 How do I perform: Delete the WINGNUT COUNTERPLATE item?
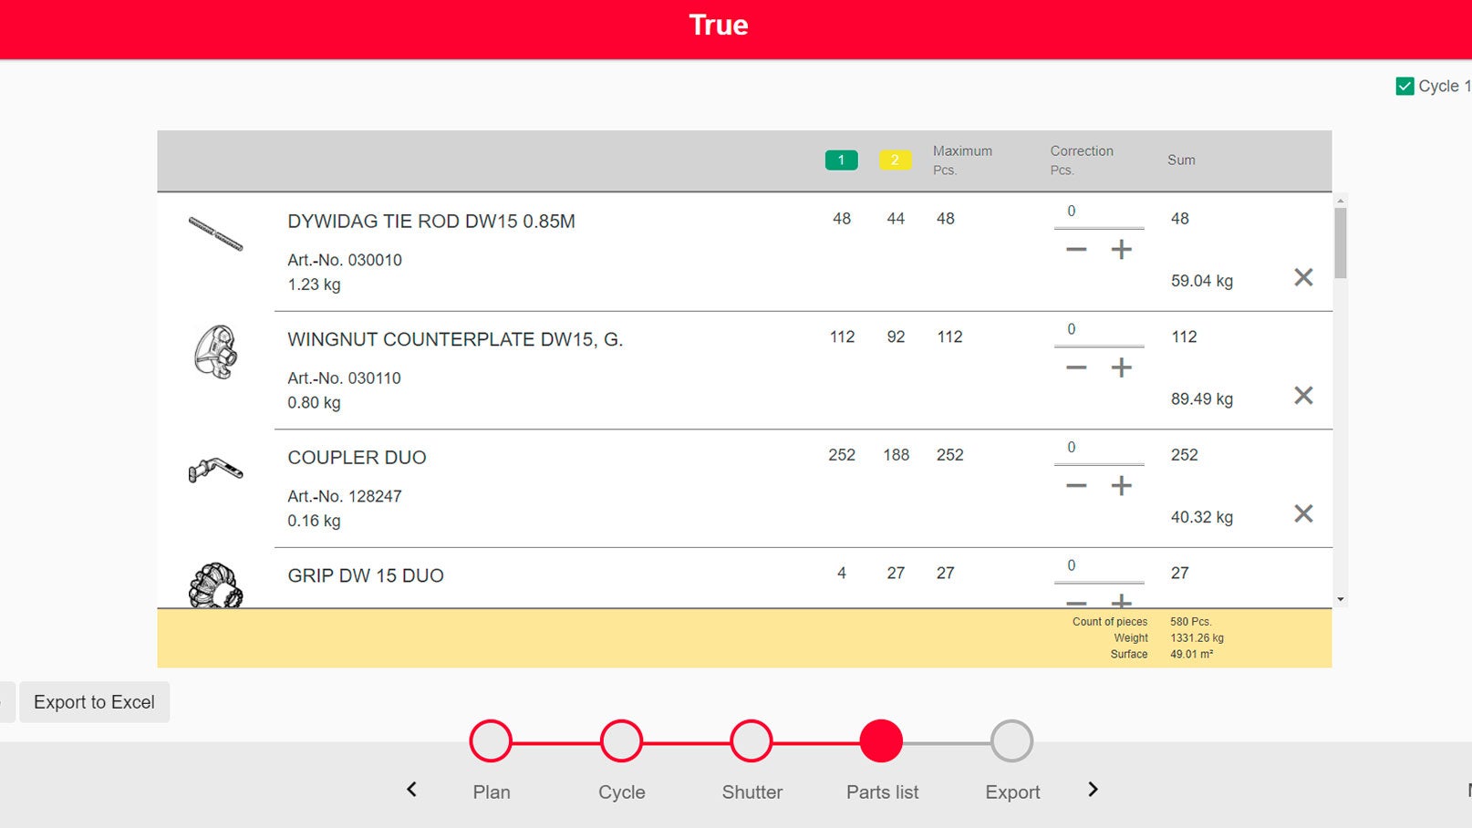click(x=1303, y=395)
